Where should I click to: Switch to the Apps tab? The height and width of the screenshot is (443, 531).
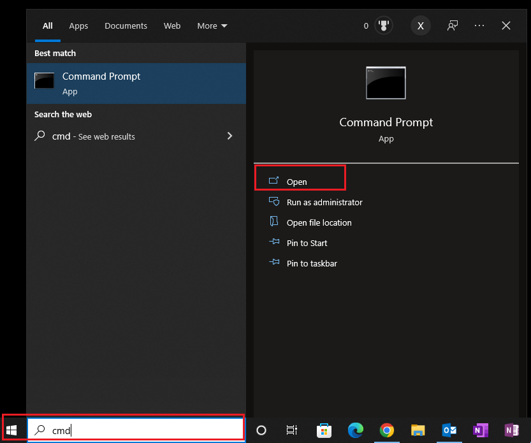78,26
